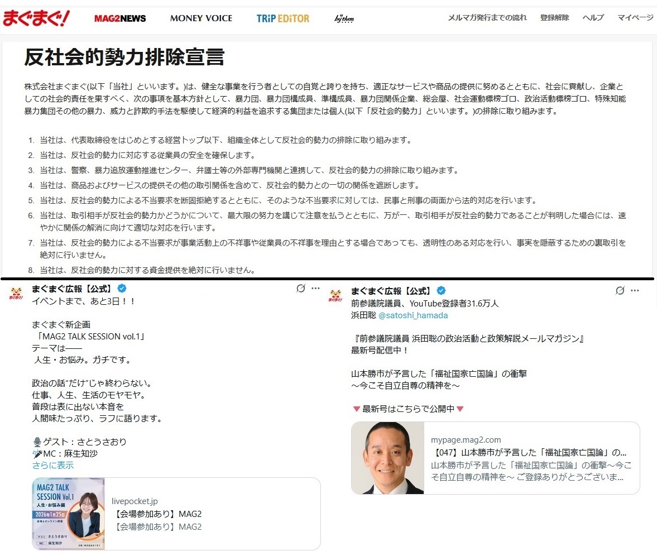Expand the event tweet with さらに表示
Viewport: 657px width, 556px height.
(x=53, y=465)
